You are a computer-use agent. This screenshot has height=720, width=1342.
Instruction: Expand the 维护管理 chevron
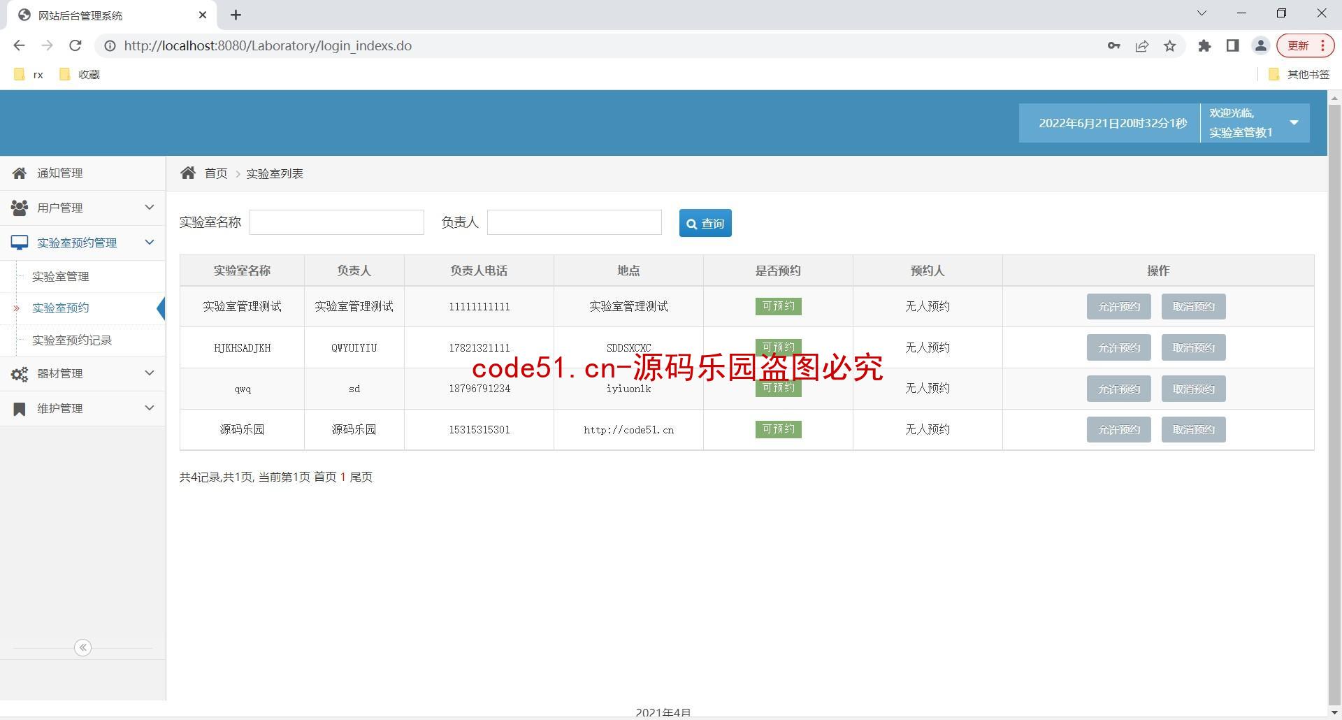149,408
